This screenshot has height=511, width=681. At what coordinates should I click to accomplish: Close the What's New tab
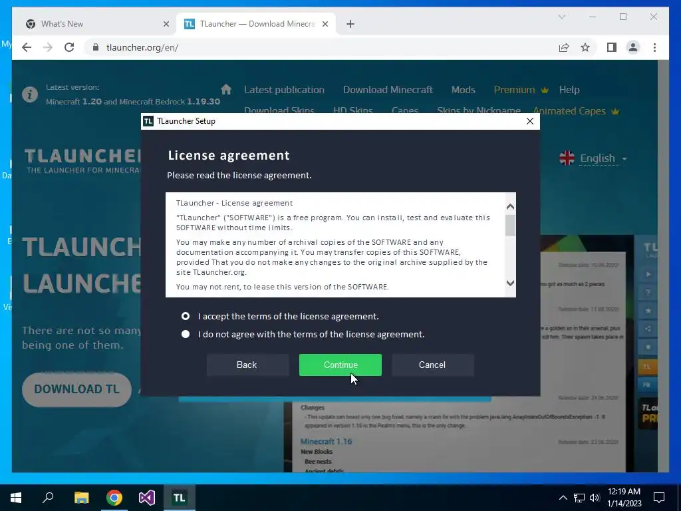pos(166,24)
